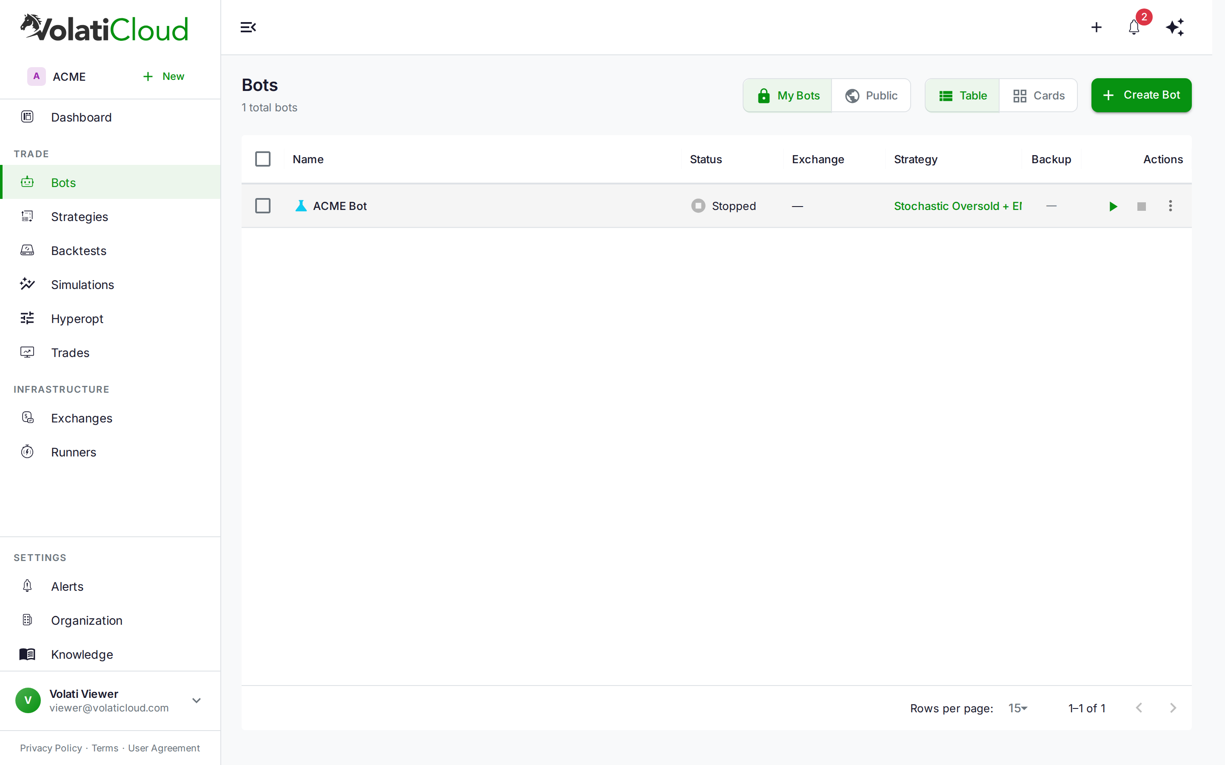Open the three-dot more actions menu
Viewport: 1225px width, 765px height.
(1170, 206)
